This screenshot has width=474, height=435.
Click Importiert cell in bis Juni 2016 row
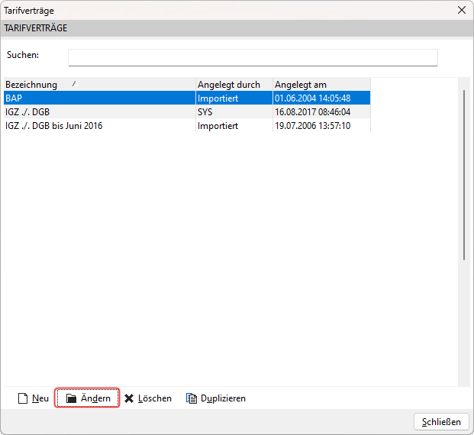(234, 125)
